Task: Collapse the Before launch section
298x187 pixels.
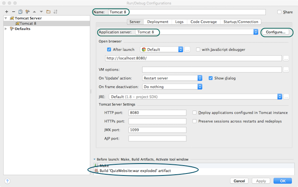Action: (x=95, y=159)
